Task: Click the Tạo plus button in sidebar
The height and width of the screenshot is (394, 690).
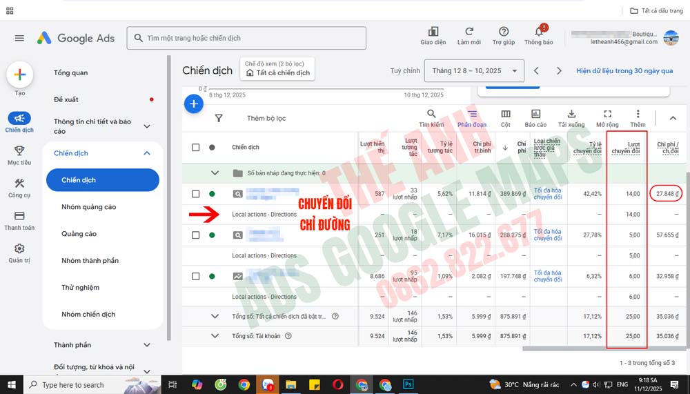Action: point(19,75)
